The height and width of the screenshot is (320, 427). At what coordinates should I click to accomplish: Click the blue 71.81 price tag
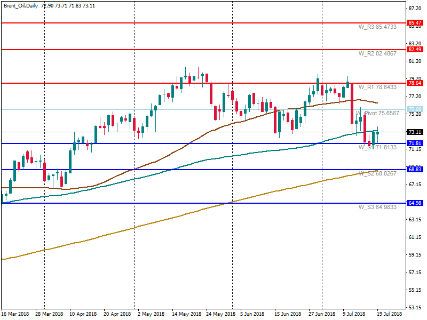(x=414, y=143)
